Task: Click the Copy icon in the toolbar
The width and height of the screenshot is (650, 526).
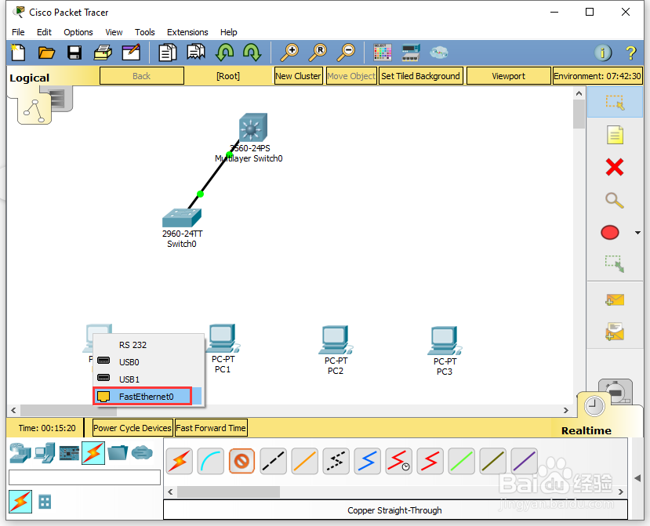Action: (168, 53)
